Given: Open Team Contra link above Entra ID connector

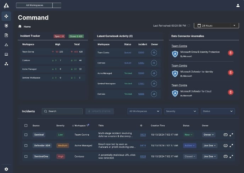Looking at the screenshot, I should pyautogui.click(x=179, y=46).
